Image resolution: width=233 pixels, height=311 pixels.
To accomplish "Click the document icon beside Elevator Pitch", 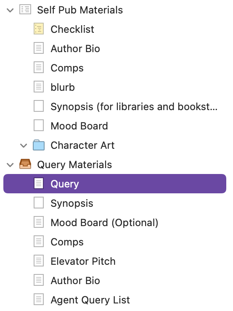I will (39, 261).
